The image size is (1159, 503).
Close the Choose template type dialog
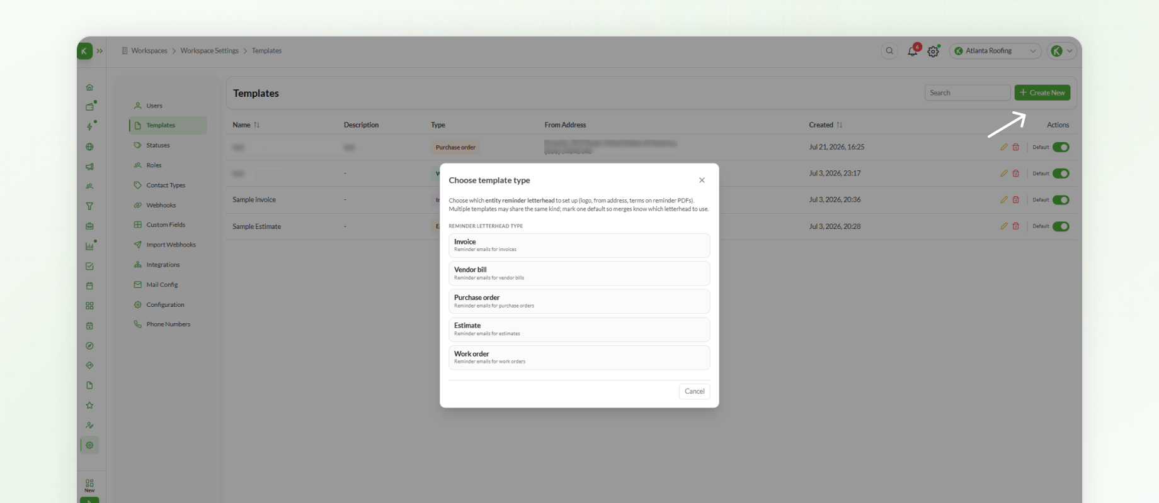(x=702, y=180)
